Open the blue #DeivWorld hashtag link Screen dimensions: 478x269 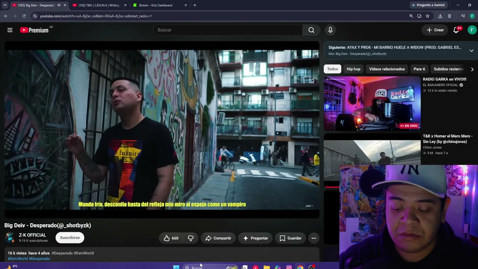pyautogui.click(x=18, y=259)
